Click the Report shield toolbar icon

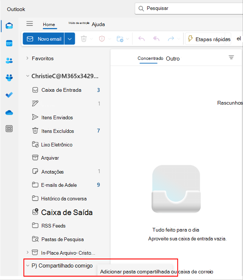(102, 39)
